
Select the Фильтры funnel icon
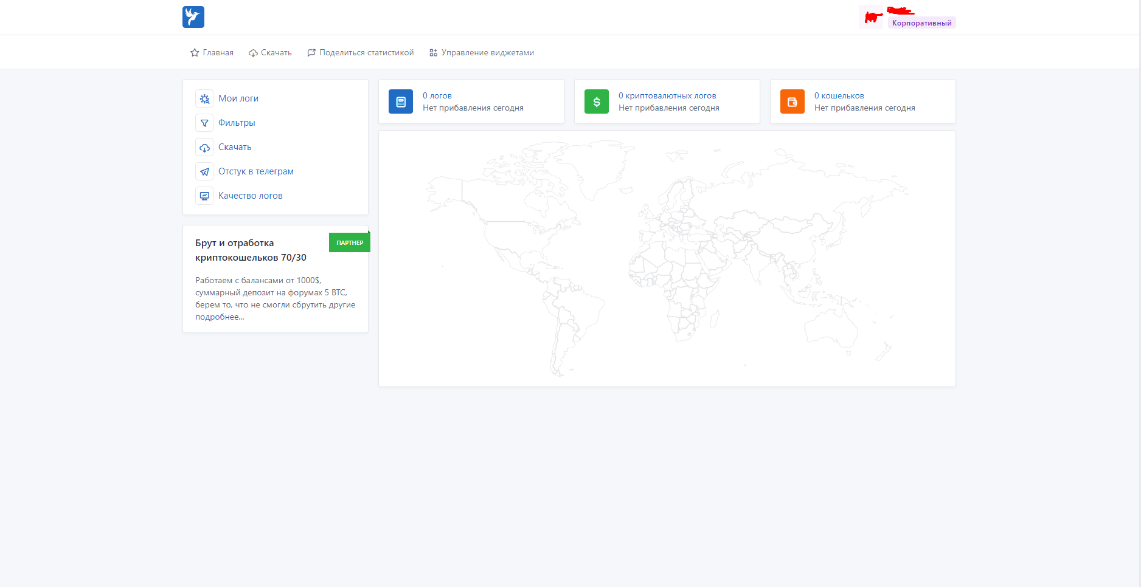[204, 123]
